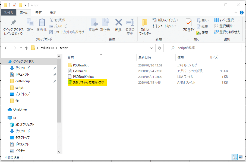Collapse the ribbon chevron
The width and height of the screenshot is (246, 162).
click(x=236, y=13)
